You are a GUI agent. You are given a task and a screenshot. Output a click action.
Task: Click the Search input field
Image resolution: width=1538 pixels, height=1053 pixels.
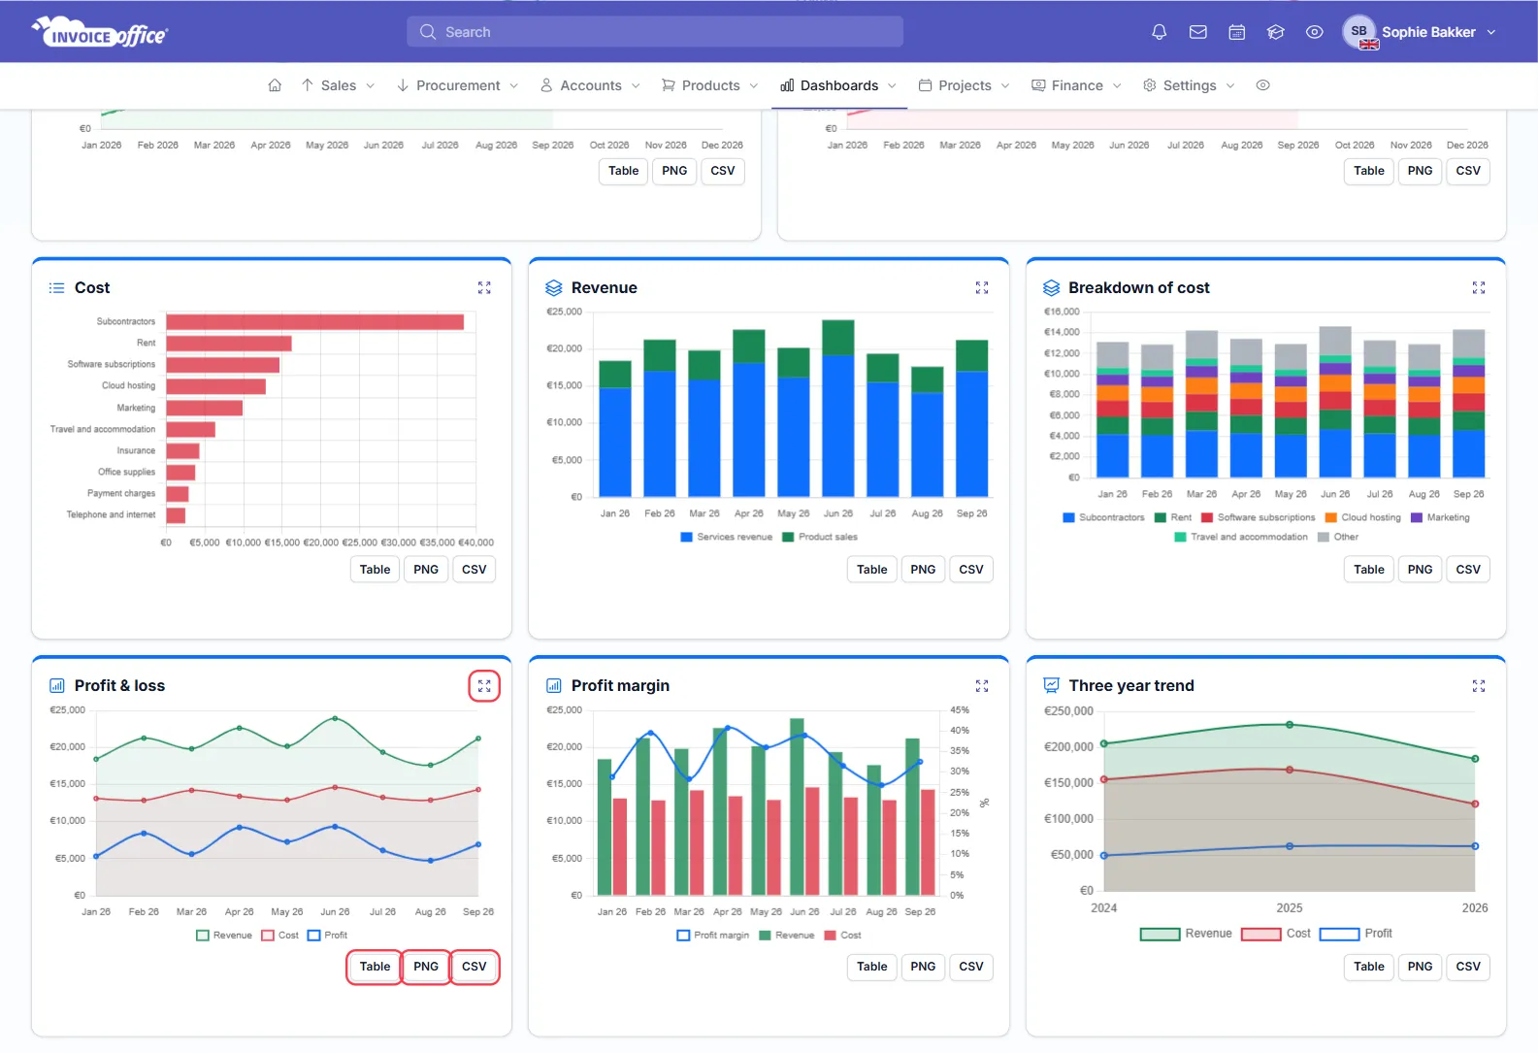tap(655, 32)
